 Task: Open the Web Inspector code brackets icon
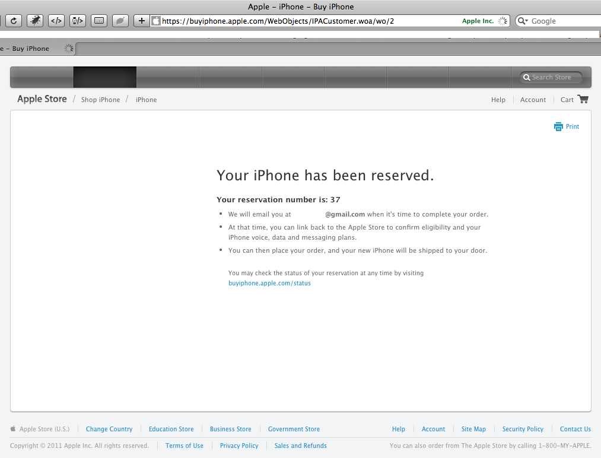(56, 21)
